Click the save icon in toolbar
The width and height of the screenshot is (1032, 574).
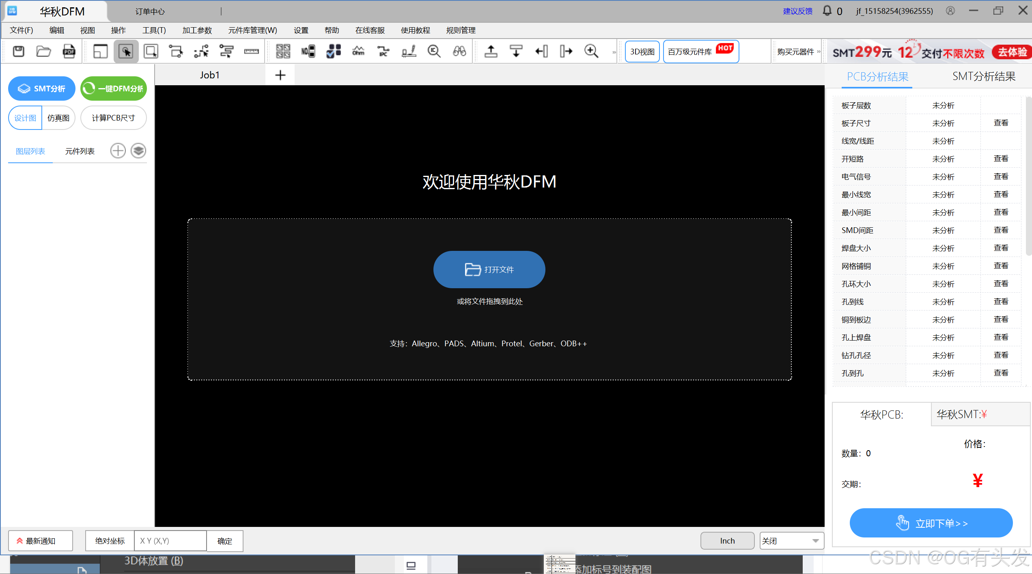(19, 52)
